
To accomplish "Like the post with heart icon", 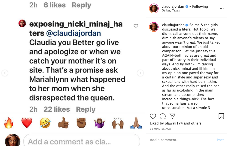I will 153,116.
